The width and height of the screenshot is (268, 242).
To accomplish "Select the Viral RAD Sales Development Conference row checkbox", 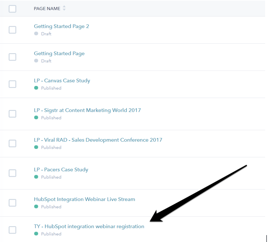I will [x=12, y=143].
